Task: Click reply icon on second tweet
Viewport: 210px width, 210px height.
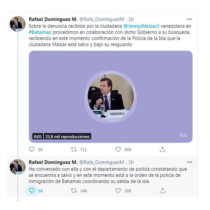Action: (x=32, y=191)
